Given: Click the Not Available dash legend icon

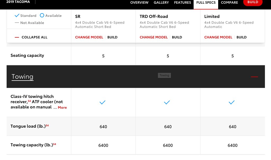Looking at the screenshot, I should (17, 23).
